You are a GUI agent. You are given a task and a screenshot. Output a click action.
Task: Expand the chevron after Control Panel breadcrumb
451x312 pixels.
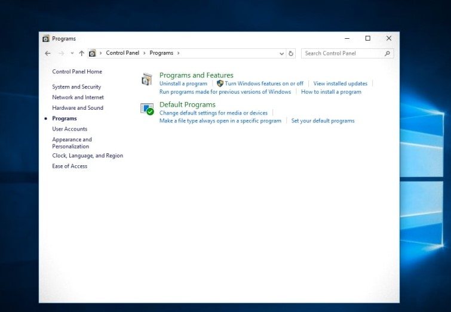[x=144, y=53]
